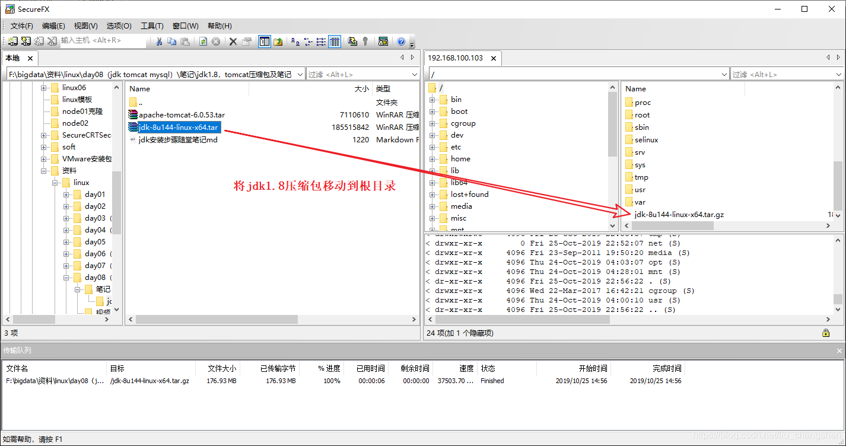Select the apache-tomcat-6.0.53.tar archive
Image resolution: width=846 pixels, height=446 pixels.
click(x=176, y=114)
